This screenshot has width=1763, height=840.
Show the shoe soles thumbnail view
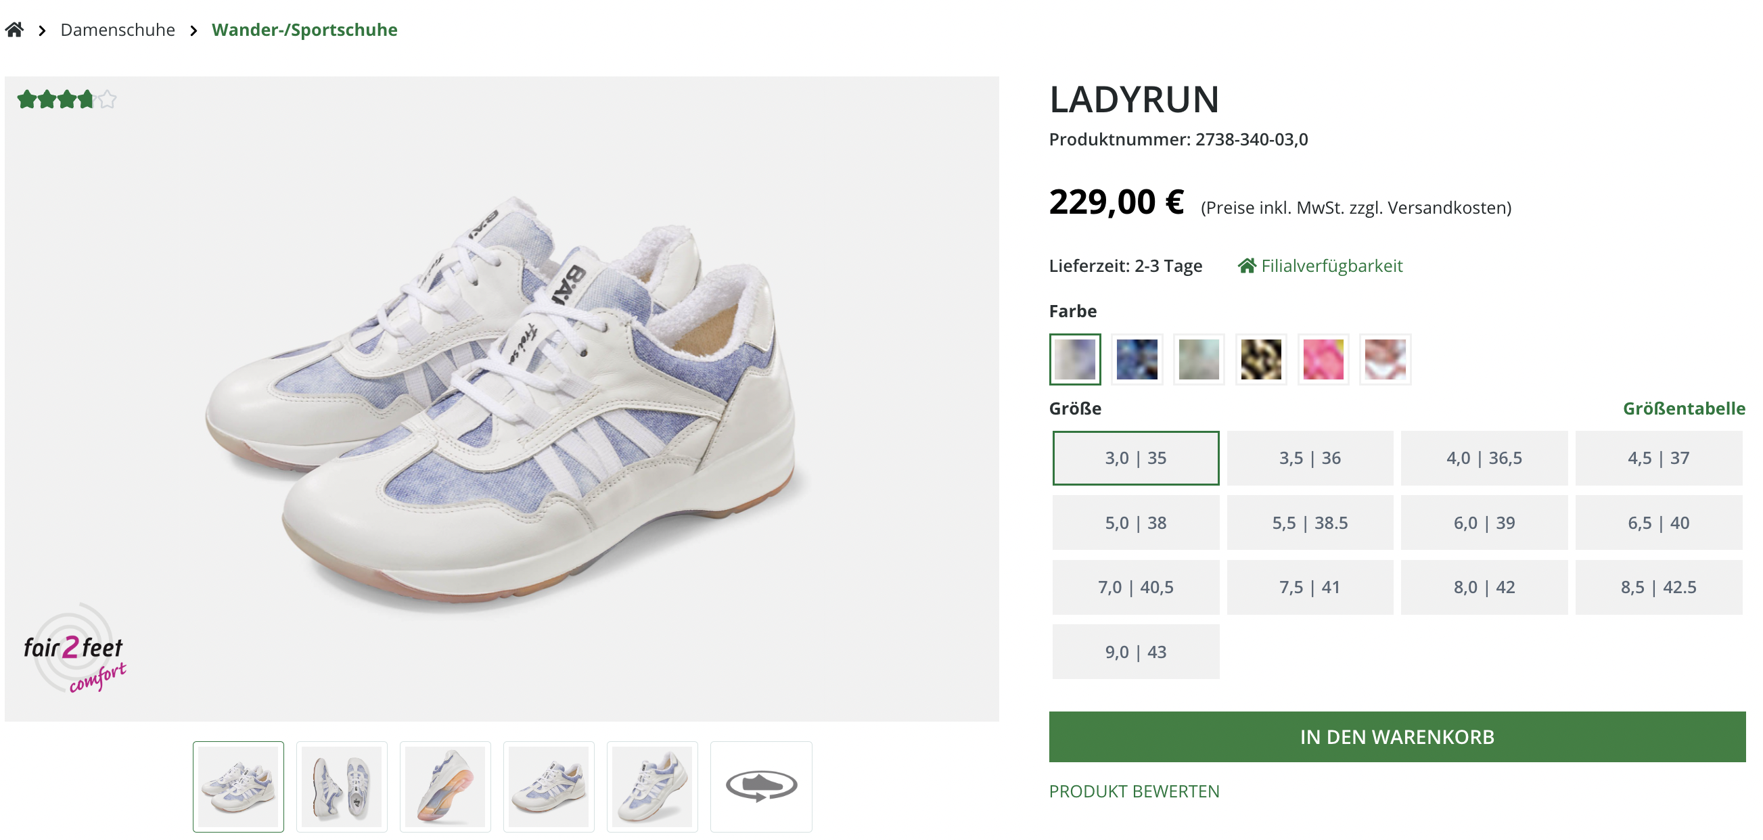pyautogui.click(x=342, y=786)
